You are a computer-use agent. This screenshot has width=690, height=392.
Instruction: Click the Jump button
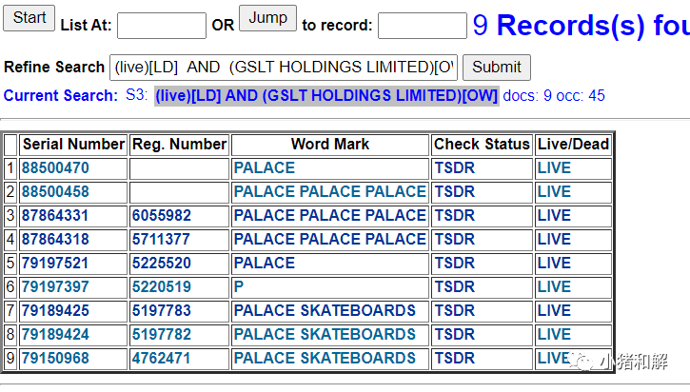tap(267, 18)
